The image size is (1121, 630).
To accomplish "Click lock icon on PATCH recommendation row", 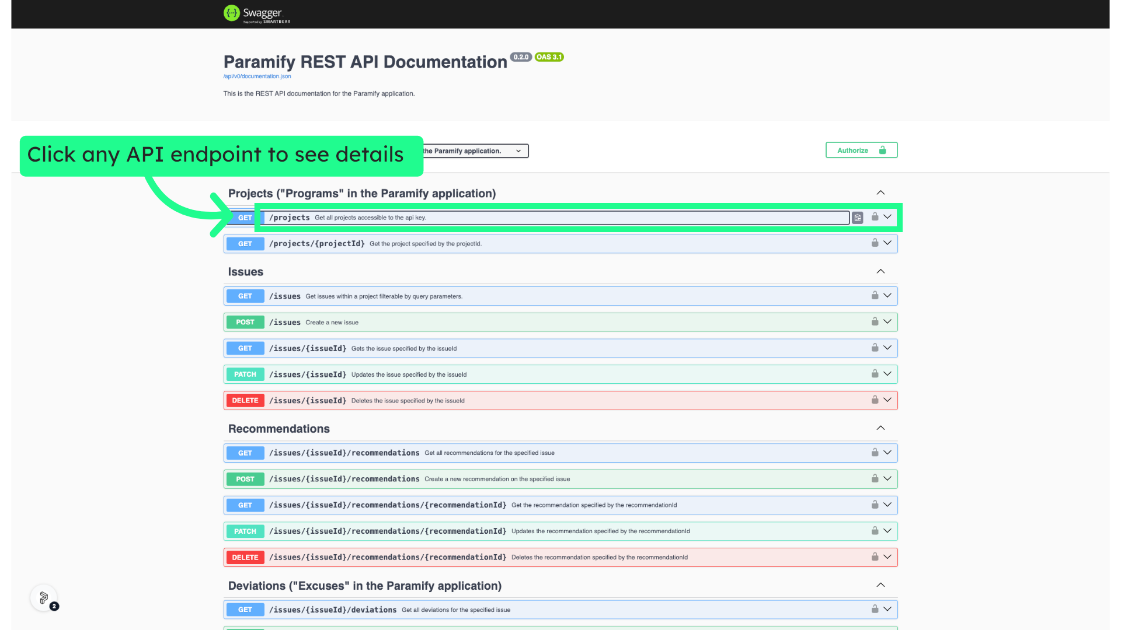I will [x=875, y=530].
